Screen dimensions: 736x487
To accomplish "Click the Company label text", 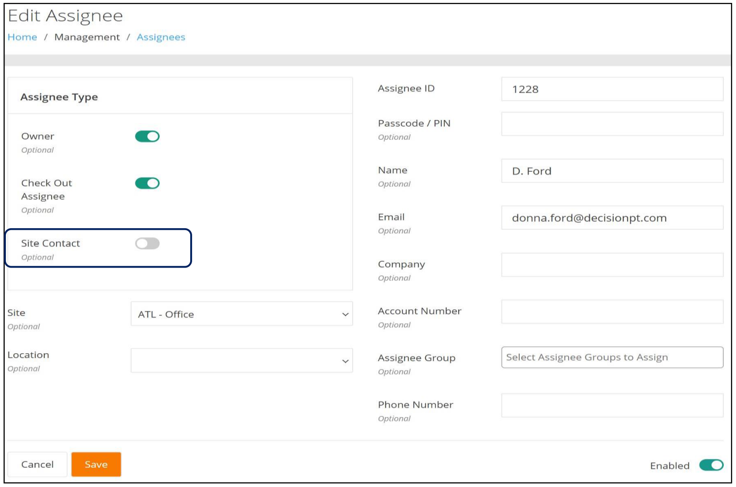I will coord(401,264).
